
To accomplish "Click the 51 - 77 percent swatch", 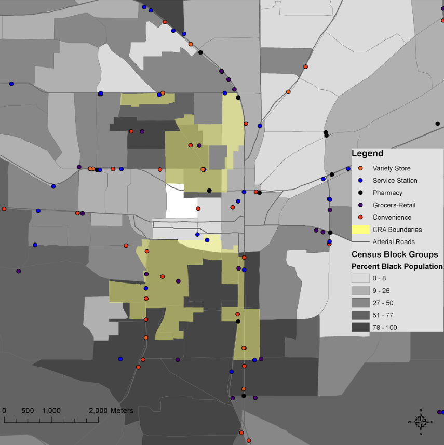I will (360, 315).
